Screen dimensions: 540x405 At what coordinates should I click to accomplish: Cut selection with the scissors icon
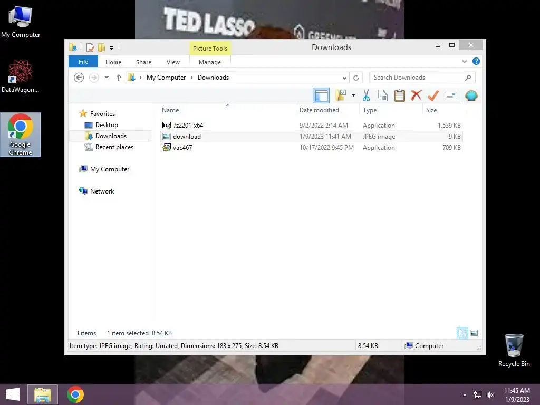366,95
